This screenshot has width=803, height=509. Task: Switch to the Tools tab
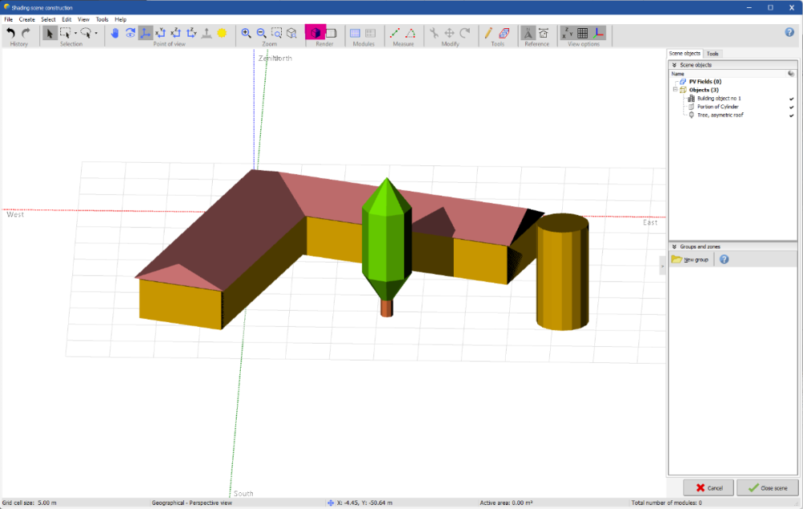(x=712, y=54)
